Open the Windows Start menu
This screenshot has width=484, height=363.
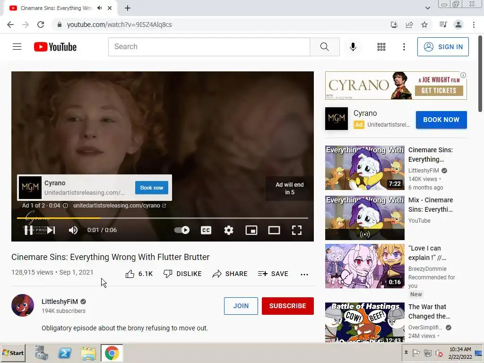[13, 353]
